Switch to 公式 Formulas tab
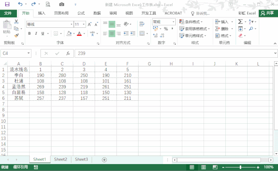278x171 pixels. pyautogui.click(x=81, y=13)
